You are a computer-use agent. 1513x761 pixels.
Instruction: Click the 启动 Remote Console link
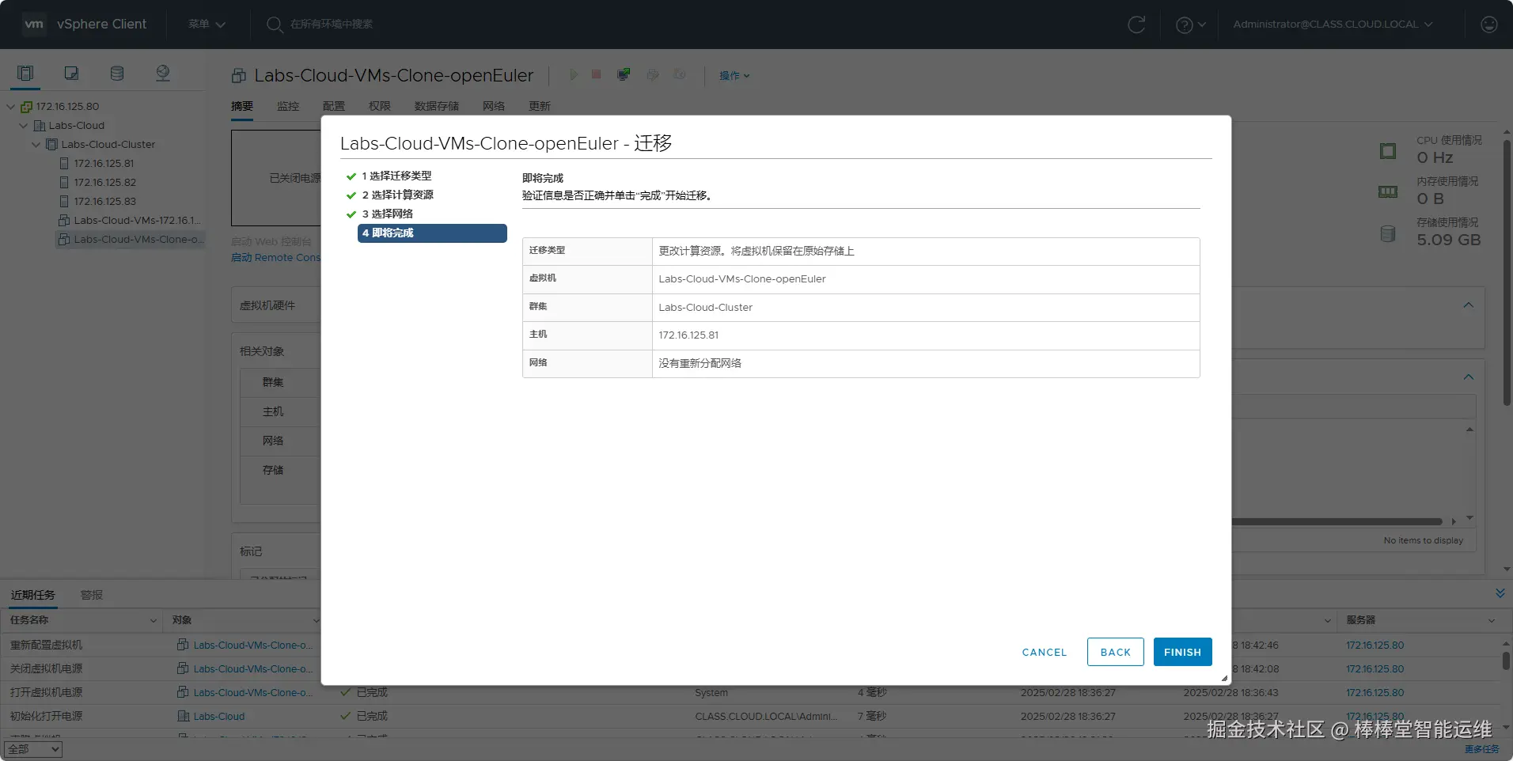pyautogui.click(x=275, y=258)
